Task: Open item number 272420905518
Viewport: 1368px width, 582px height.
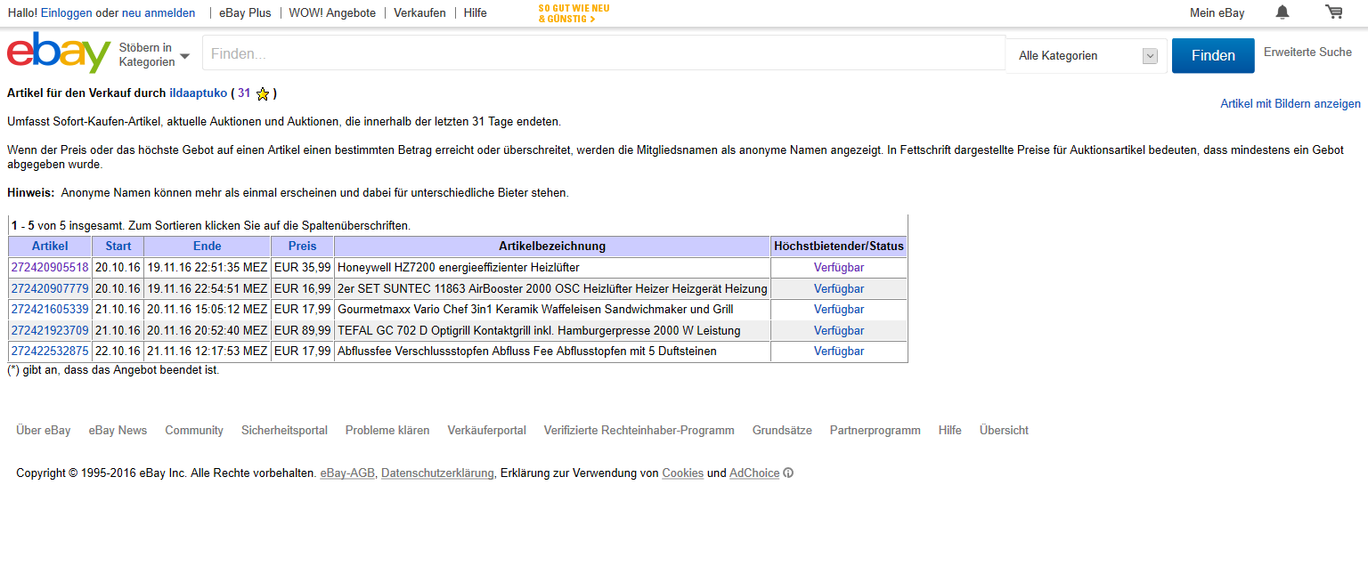Action: pos(50,268)
